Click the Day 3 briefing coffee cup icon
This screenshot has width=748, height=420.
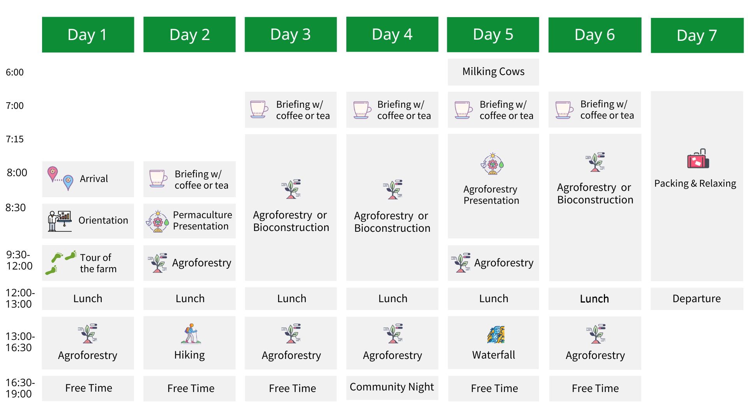pos(259,109)
